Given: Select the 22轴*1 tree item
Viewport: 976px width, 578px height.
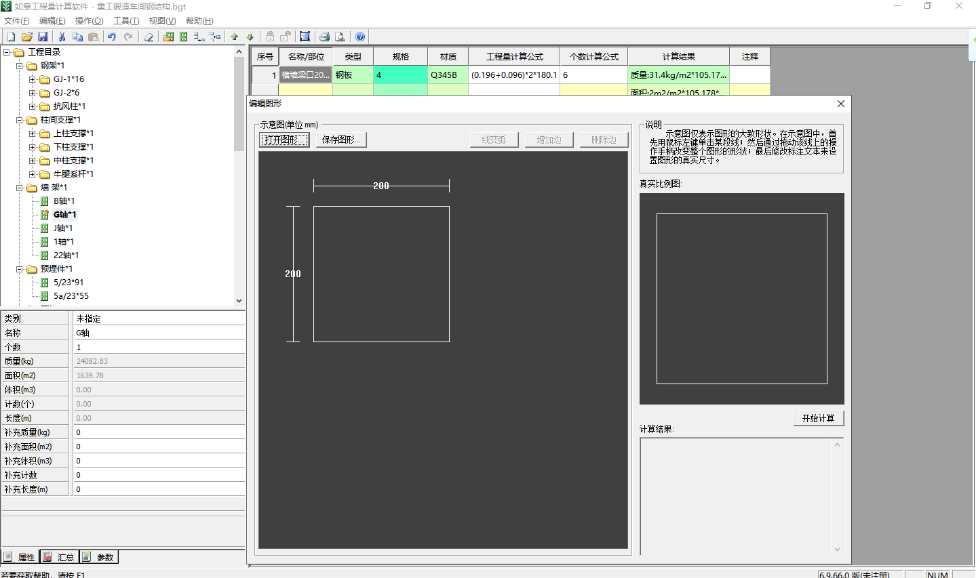Looking at the screenshot, I should [66, 255].
